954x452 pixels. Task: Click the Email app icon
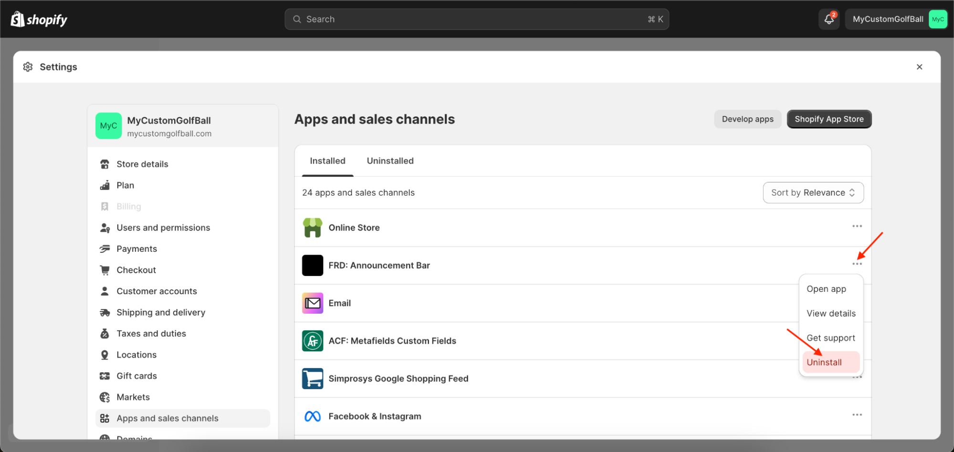pyautogui.click(x=313, y=303)
